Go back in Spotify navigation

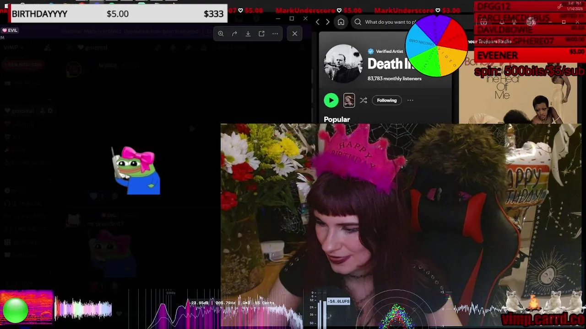[318, 22]
